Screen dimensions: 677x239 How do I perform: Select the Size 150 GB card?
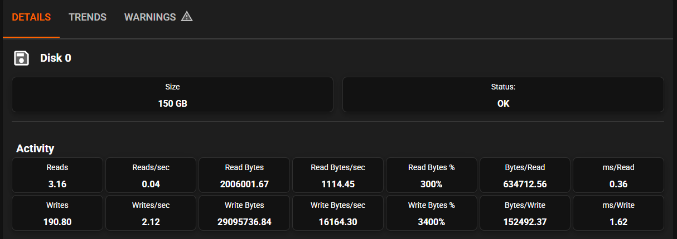(172, 94)
